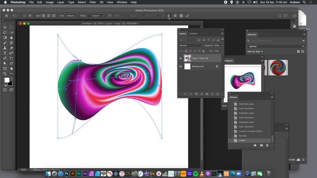The width and height of the screenshot is (317, 178).
Task: Open the Normal blend mode dropdown
Action: [x=191, y=45]
